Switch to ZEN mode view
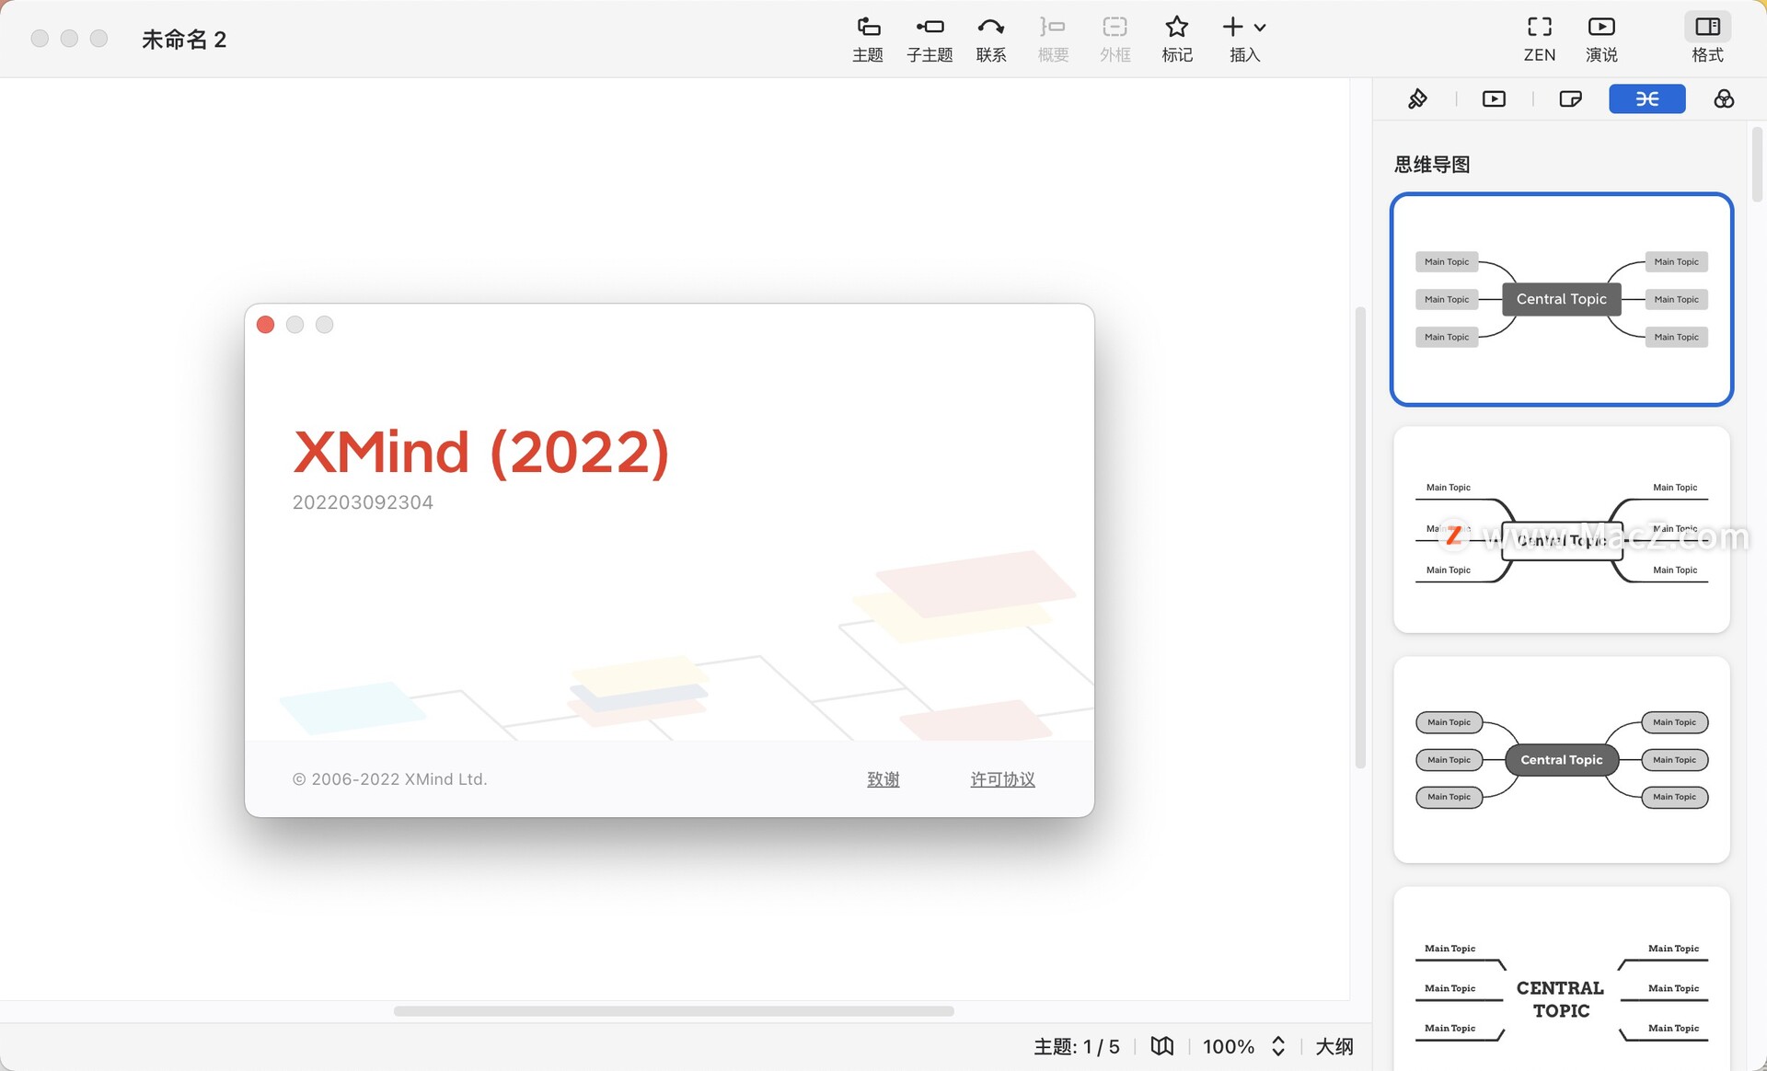Viewport: 1767px width, 1071px height. point(1540,38)
